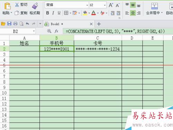
Task: Select column A header
Action: [x=25, y=38]
